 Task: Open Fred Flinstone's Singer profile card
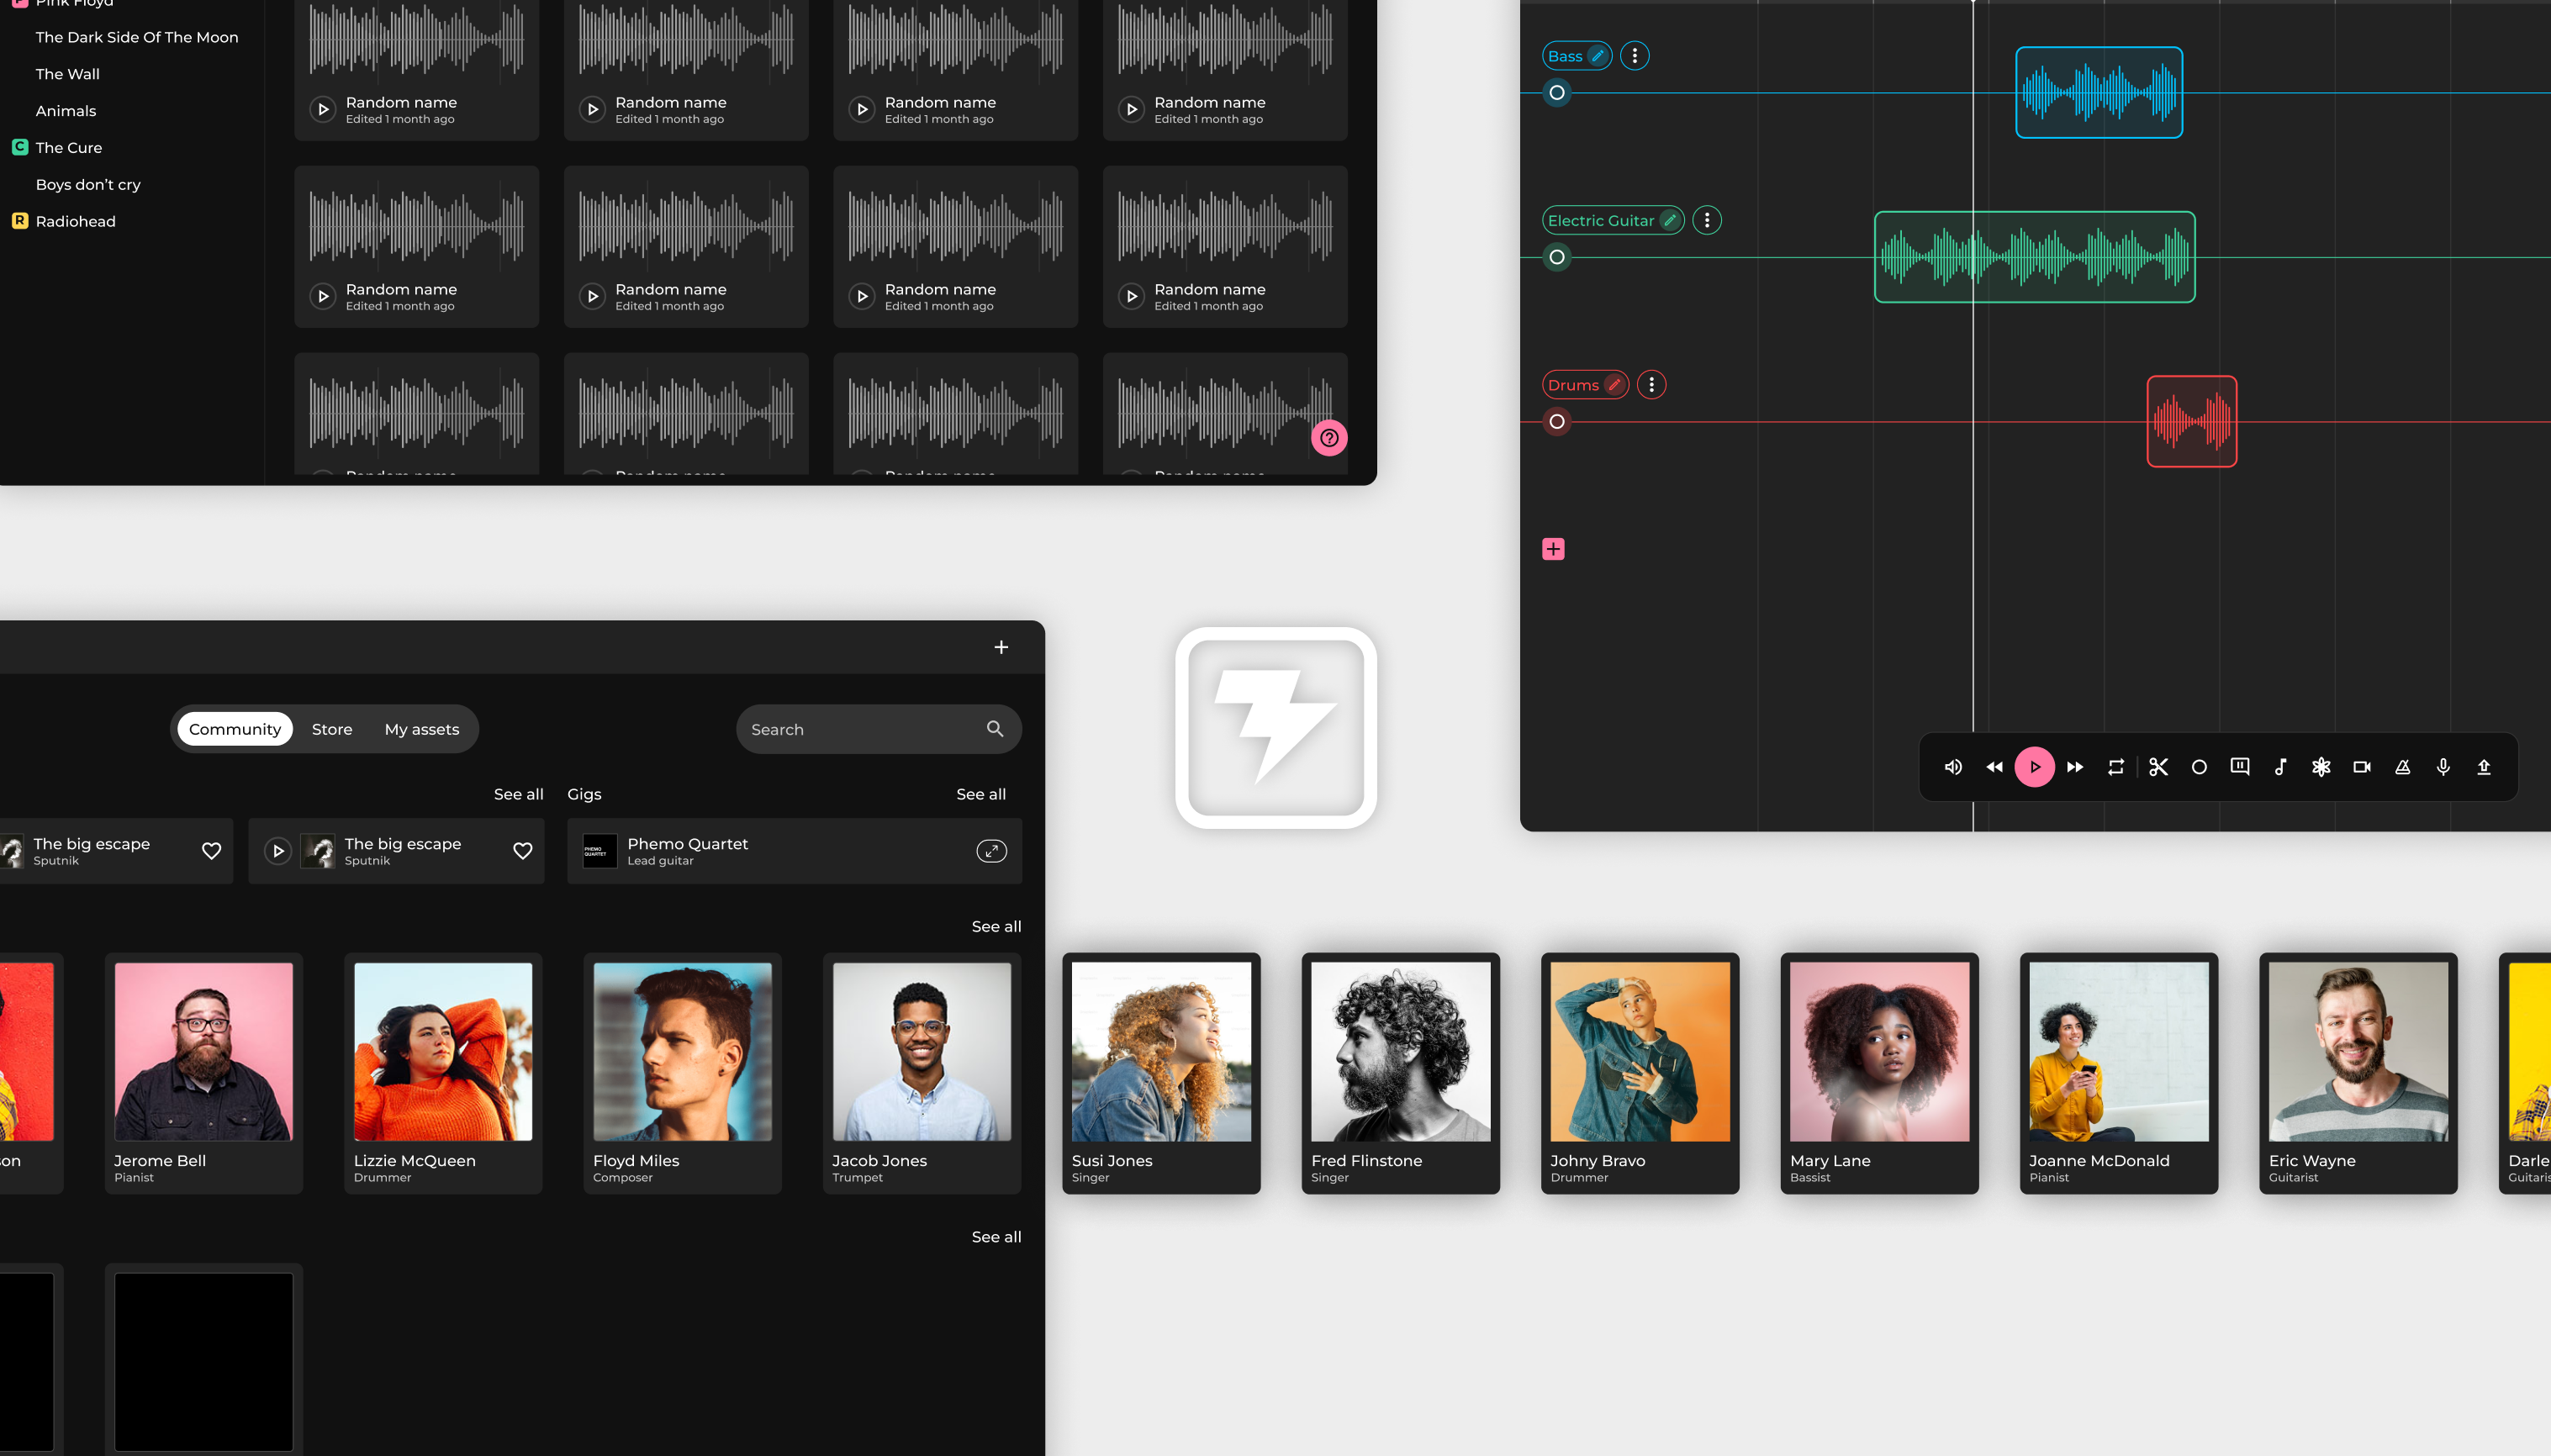click(1401, 1073)
